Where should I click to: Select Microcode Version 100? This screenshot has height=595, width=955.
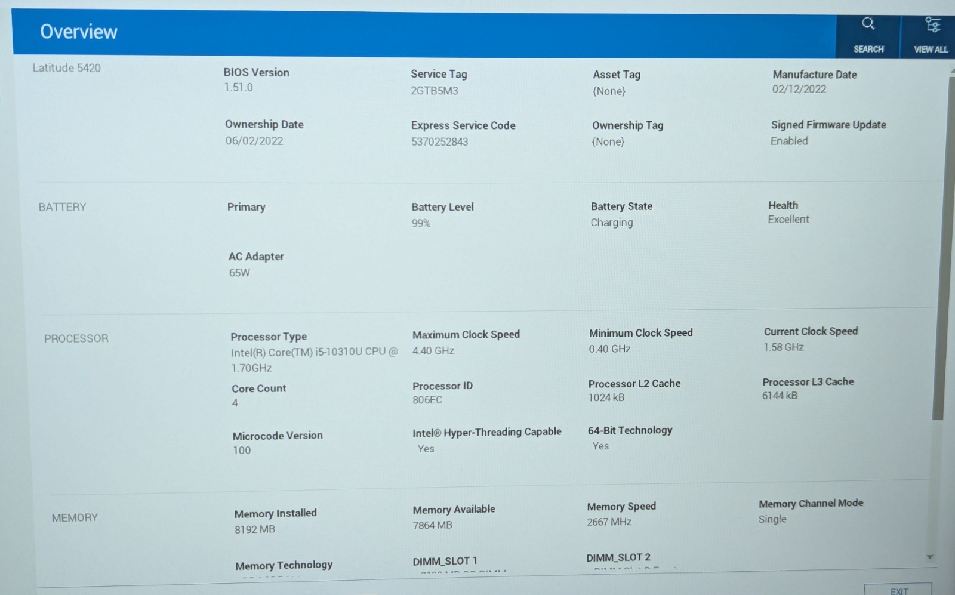pyautogui.click(x=242, y=451)
